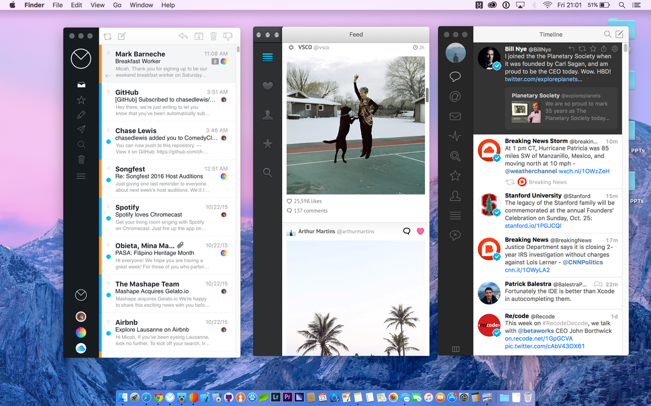The width and height of the screenshot is (651, 406).
Task: Open the trash folder in the mail sidebar
Action: (x=81, y=159)
